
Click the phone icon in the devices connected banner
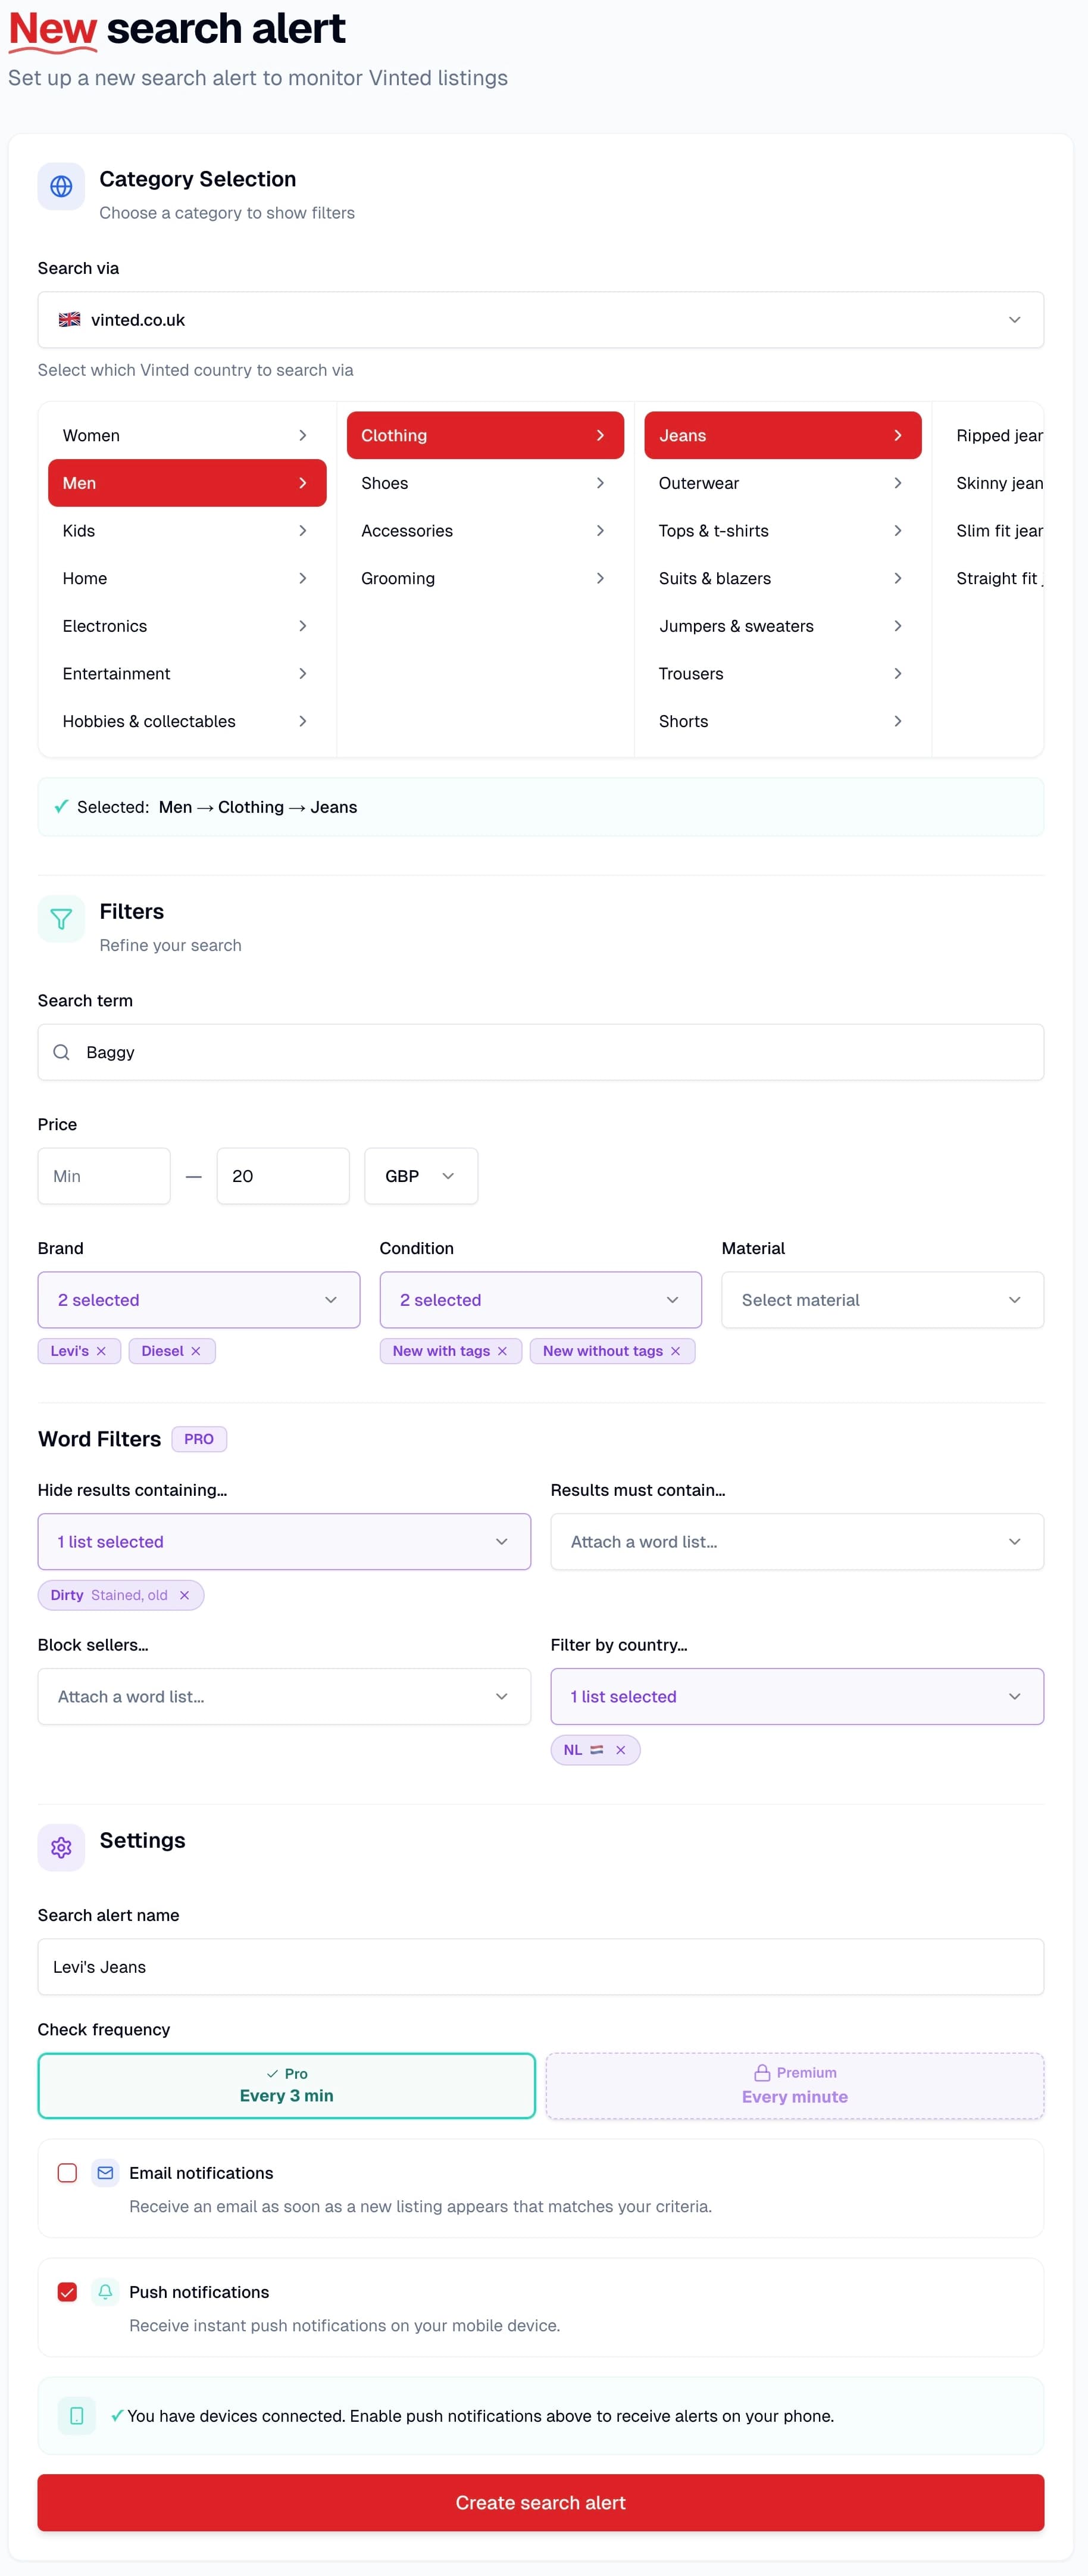click(x=77, y=2415)
